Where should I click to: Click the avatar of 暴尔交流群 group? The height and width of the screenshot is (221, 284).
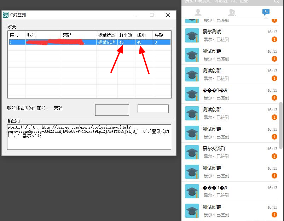(x=192, y=152)
